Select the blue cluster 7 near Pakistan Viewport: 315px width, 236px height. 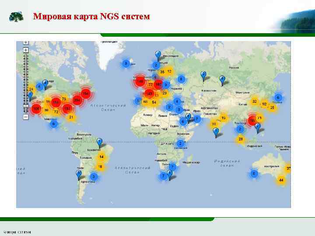(x=197, y=119)
